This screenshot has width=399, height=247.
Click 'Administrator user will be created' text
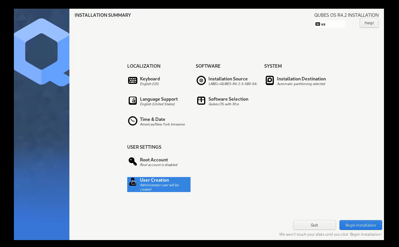[159, 187]
